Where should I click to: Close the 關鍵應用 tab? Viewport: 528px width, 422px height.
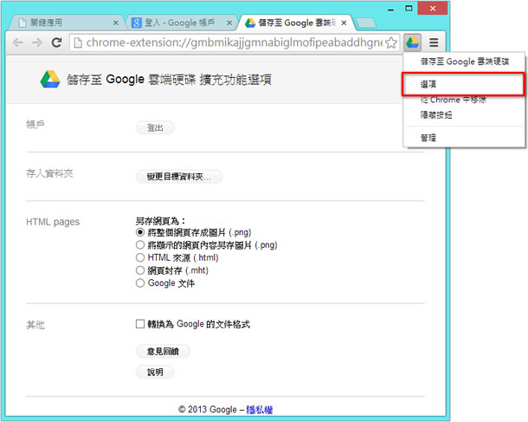click(x=117, y=22)
